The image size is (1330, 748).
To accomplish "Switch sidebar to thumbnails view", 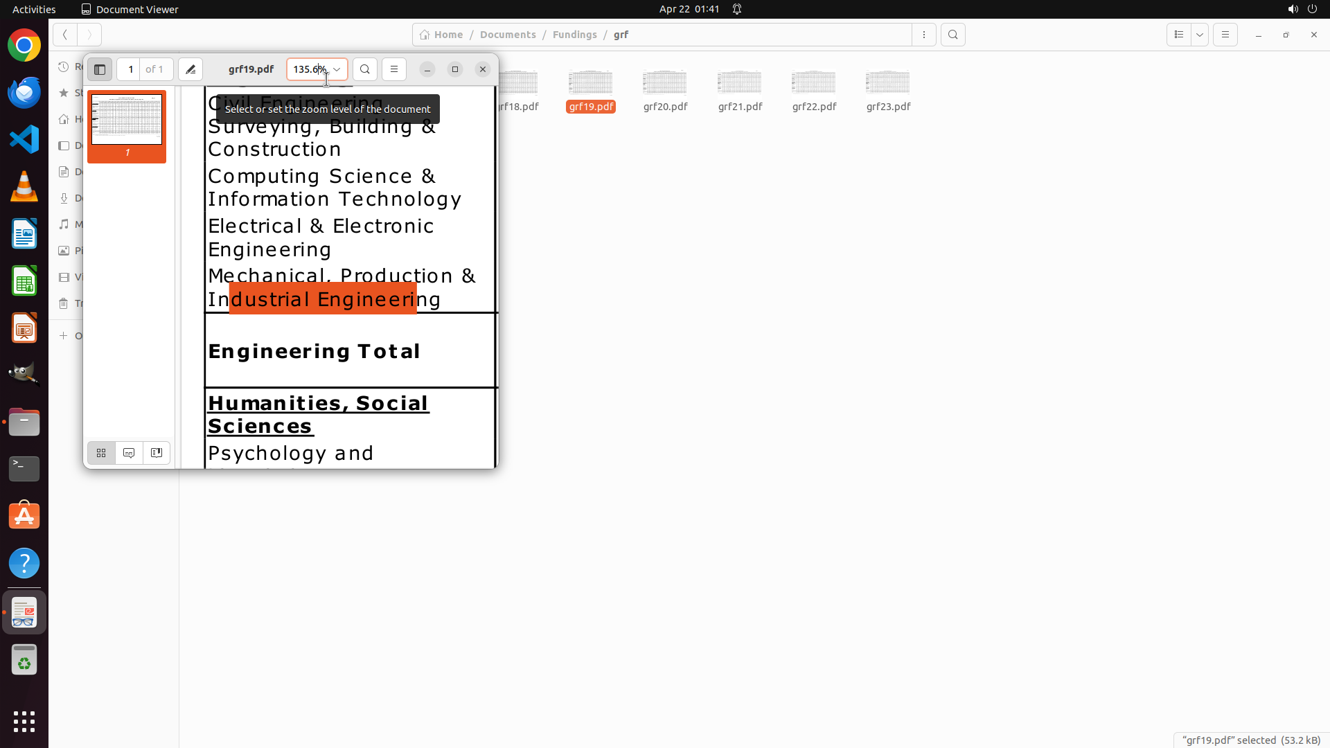I will point(101,453).
